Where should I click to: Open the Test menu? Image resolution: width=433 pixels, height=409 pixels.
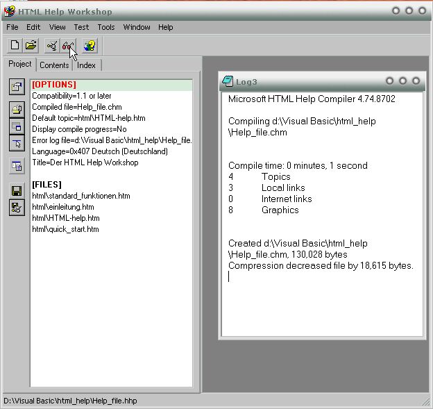81,27
